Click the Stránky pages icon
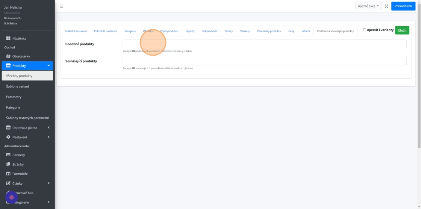The width and height of the screenshot is (421, 209). click(x=8, y=164)
